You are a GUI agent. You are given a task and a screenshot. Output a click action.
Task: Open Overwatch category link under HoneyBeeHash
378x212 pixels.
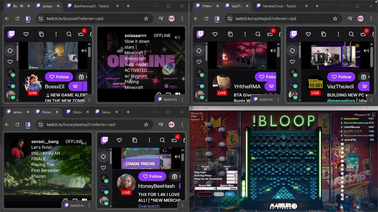[x=149, y=206]
